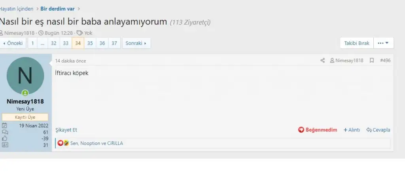Go to the Sonraki next page
This screenshot has width=405, height=182.
coord(136,43)
